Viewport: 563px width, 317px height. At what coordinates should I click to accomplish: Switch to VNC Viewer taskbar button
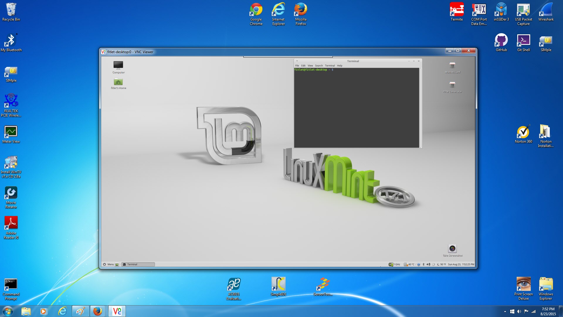tap(117, 311)
